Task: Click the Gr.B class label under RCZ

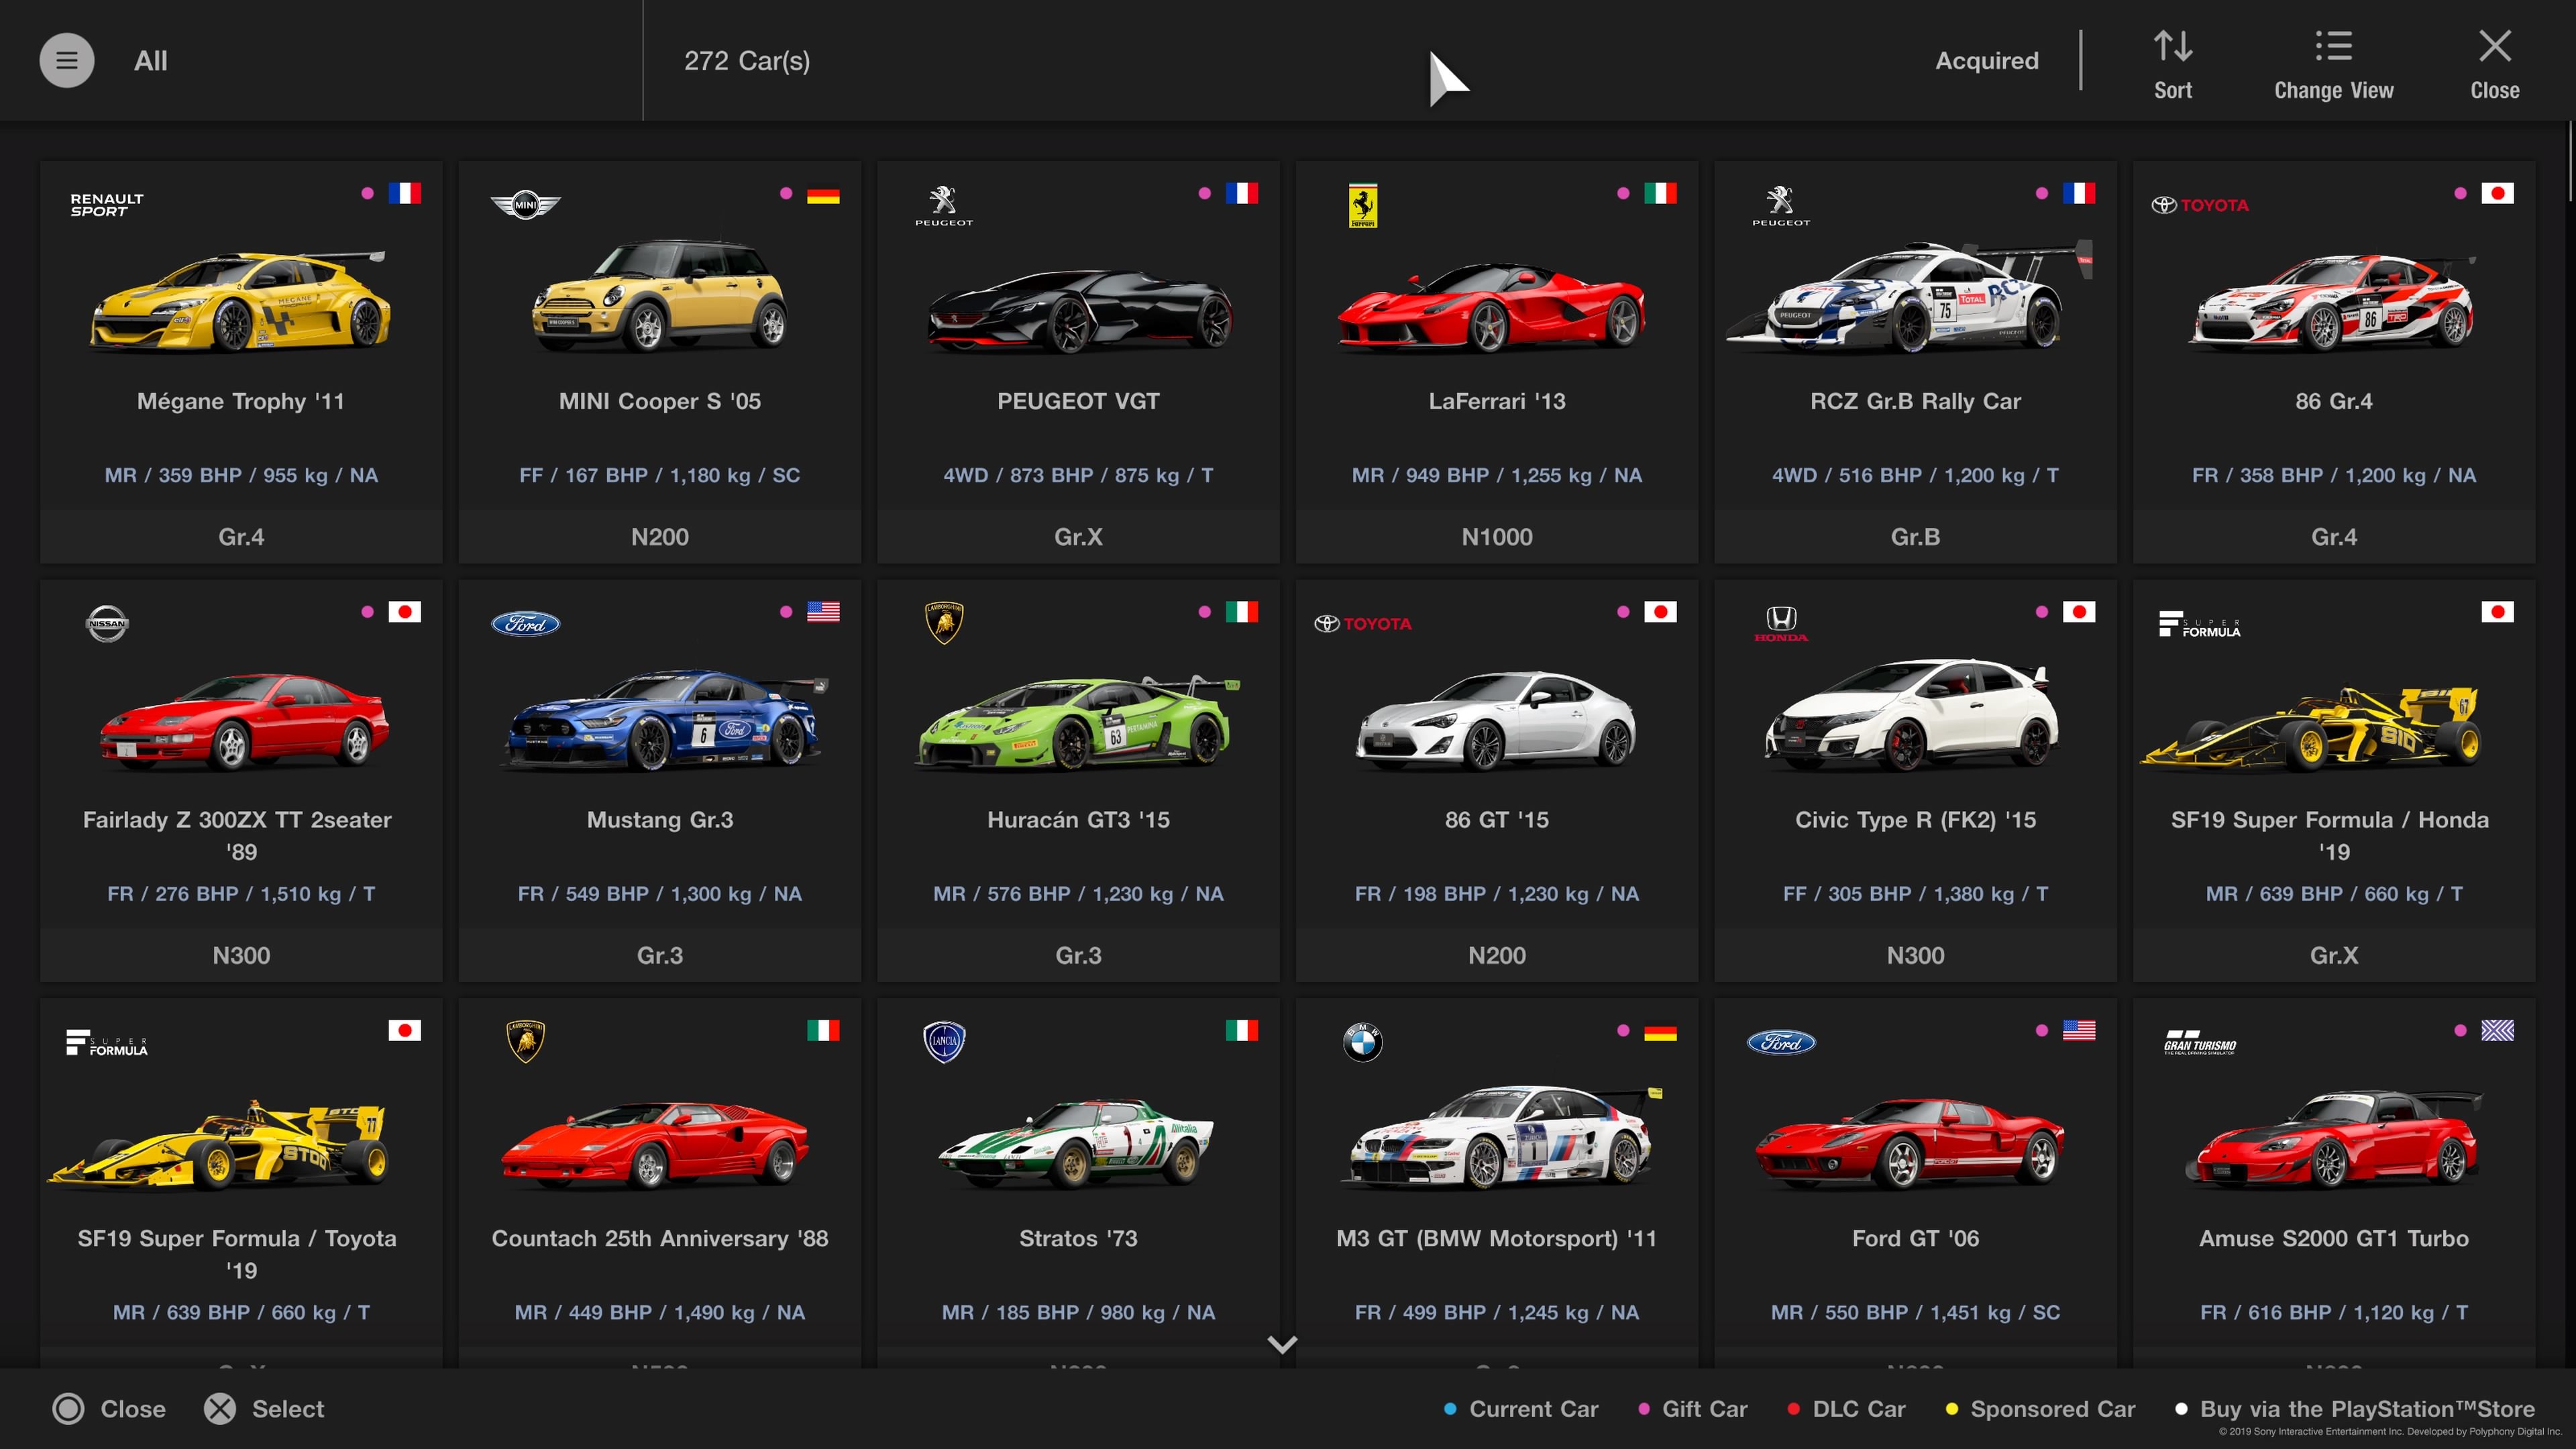Action: coord(1914,537)
